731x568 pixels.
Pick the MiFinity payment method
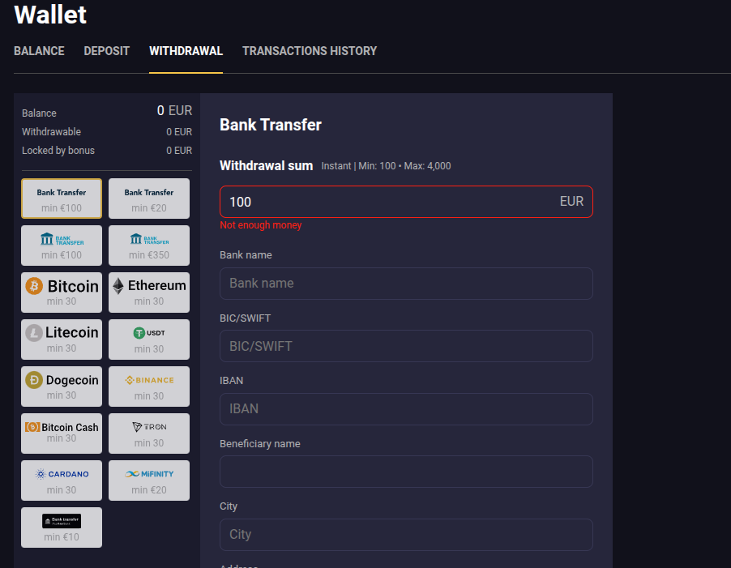coord(149,480)
